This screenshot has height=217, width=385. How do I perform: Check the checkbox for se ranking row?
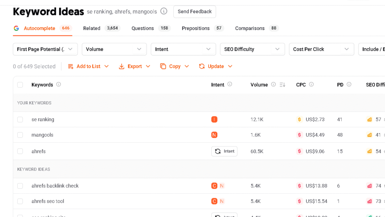point(20,119)
